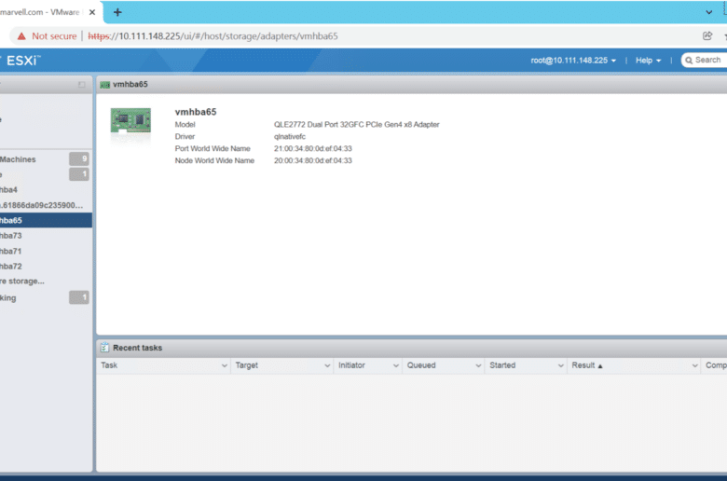Click the adapter card thumbnail image
Image resolution: width=727 pixels, height=481 pixels.
pos(130,120)
